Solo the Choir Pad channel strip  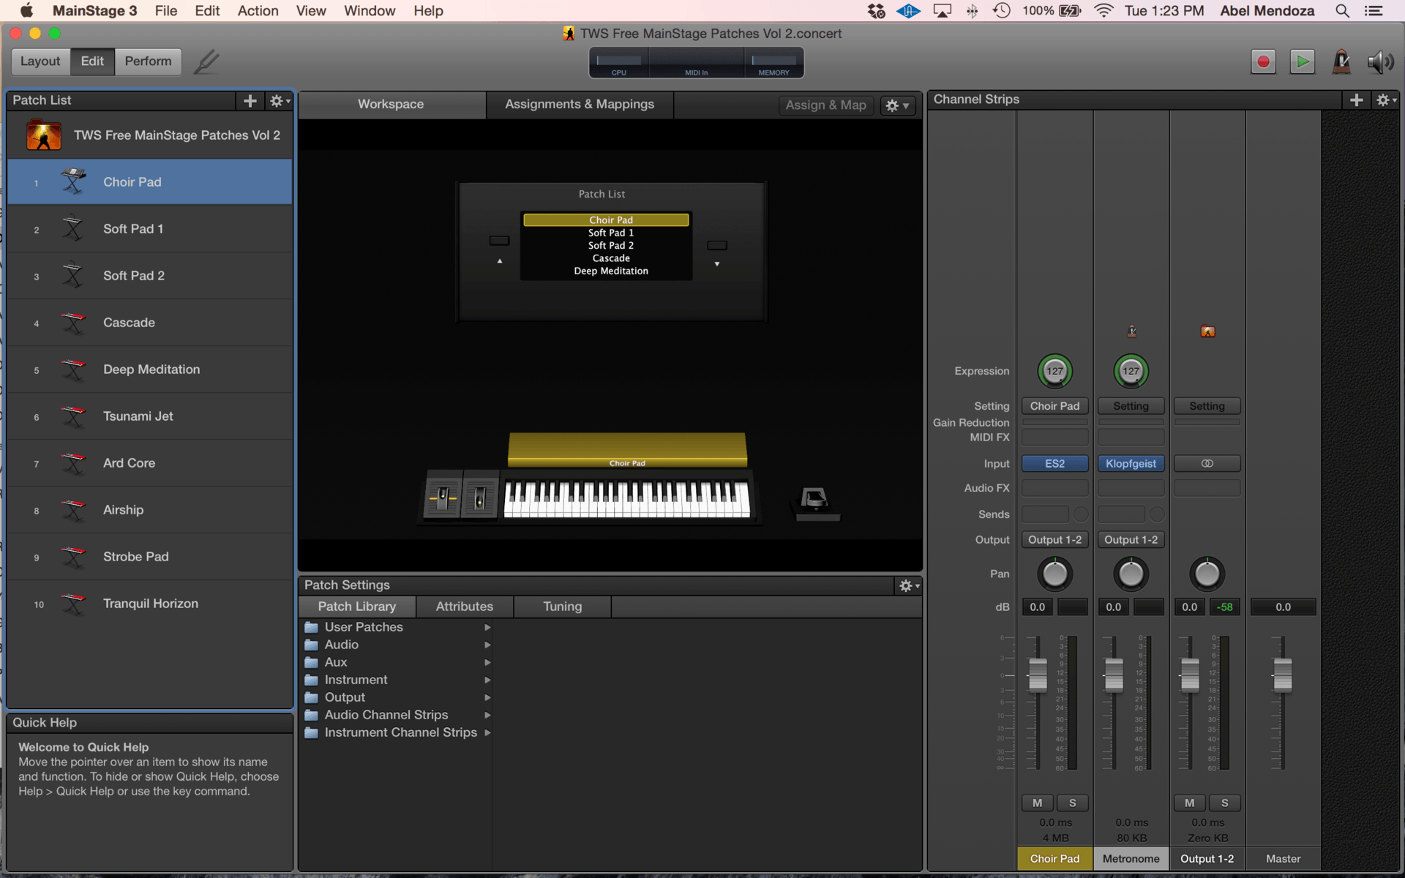pos(1072,803)
